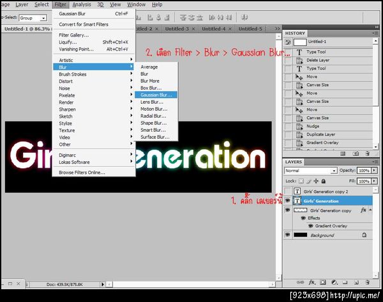
Task: Click Align horizontal centers icon in options bar
Action: pyautogui.click(x=158, y=17)
